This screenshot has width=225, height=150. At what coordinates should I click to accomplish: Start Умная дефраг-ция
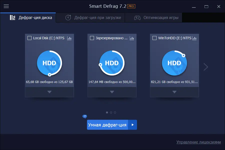coord(107,124)
